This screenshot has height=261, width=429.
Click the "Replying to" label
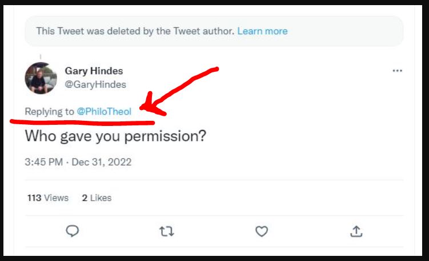[x=50, y=112]
